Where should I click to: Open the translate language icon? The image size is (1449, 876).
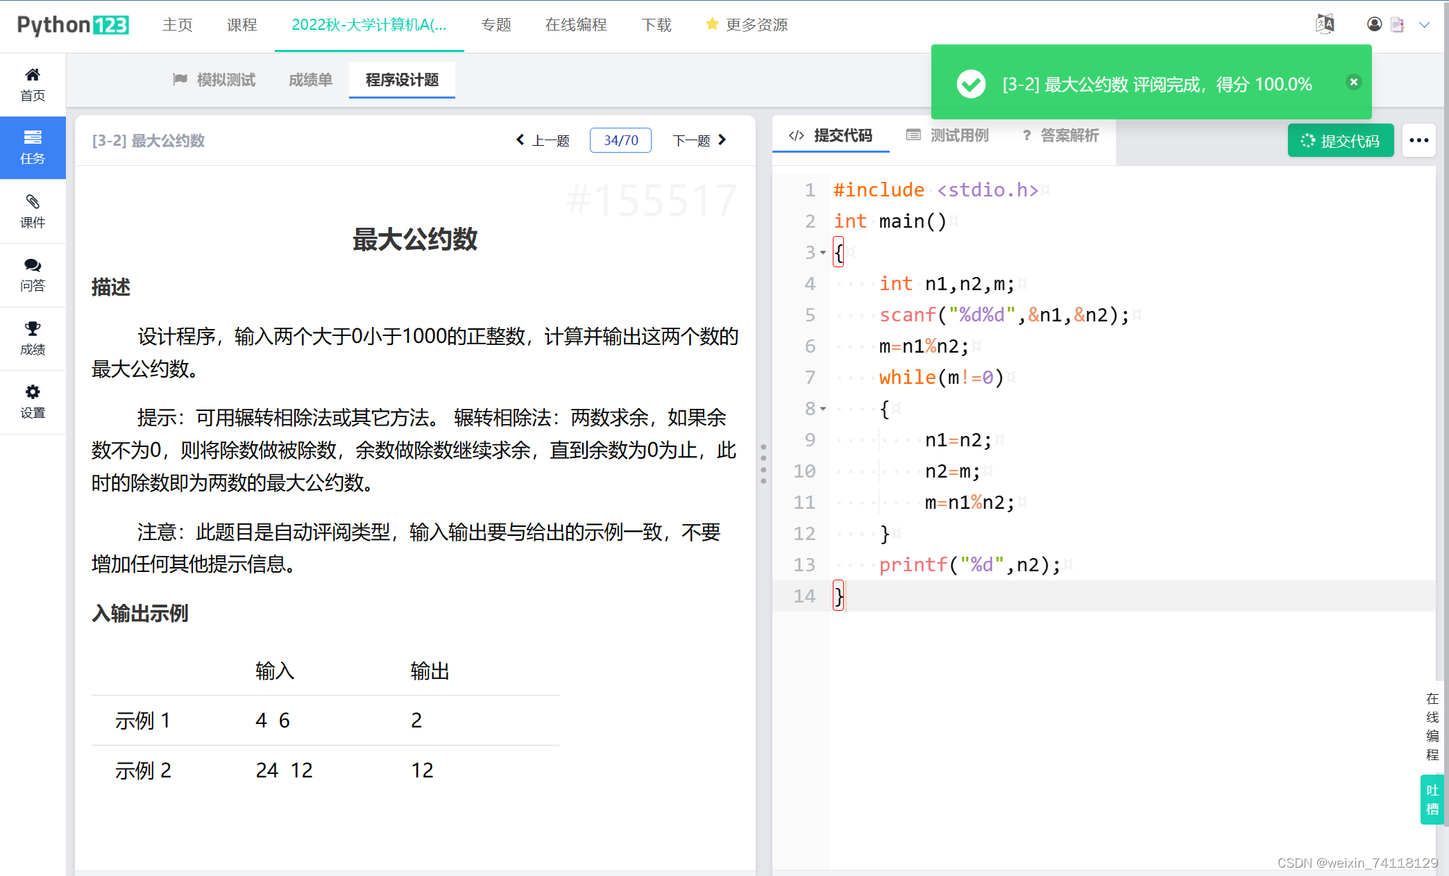(1325, 24)
